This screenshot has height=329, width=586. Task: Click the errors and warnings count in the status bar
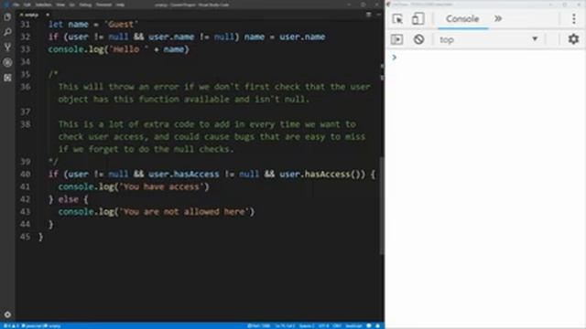pos(11,325)
